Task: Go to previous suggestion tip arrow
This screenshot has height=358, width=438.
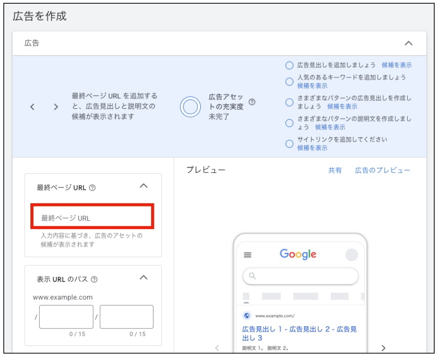Action: click(32, 107)
